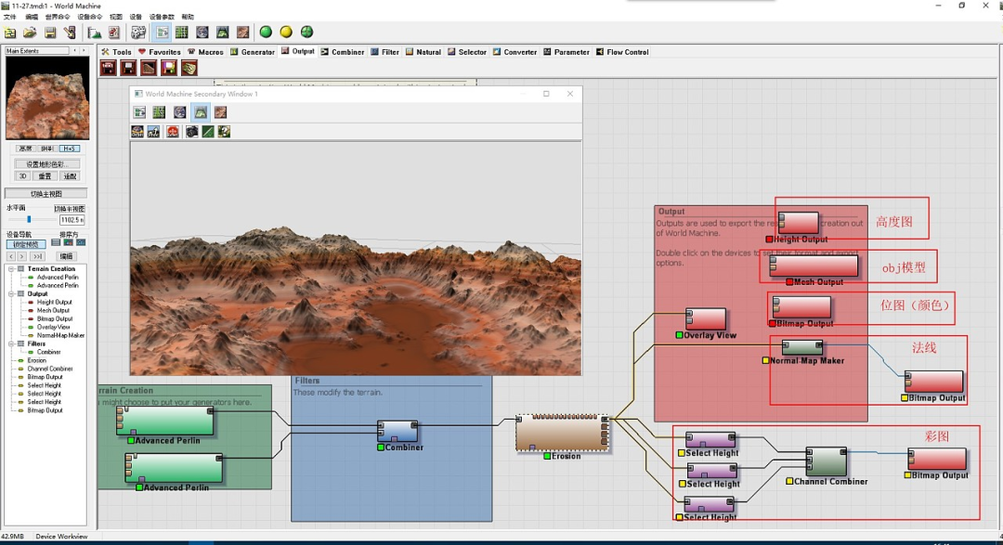
Task: Click the green Build button in main toolbar
Action: coord(266,32)
